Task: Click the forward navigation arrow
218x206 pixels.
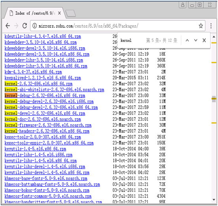Action: (16, 26)
